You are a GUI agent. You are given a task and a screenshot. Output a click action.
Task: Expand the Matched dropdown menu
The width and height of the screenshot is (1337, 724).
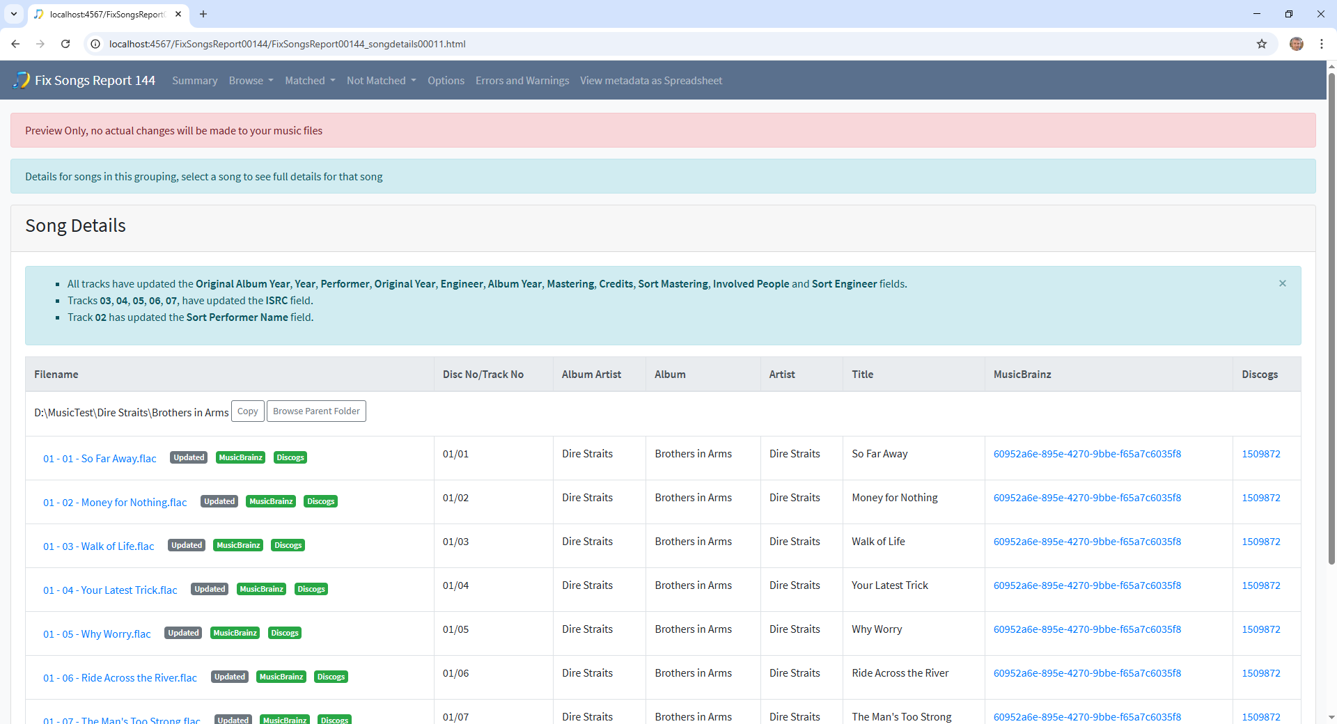[310, 81]
